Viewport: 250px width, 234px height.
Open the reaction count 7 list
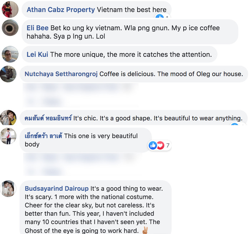click(x=167, y=145)
